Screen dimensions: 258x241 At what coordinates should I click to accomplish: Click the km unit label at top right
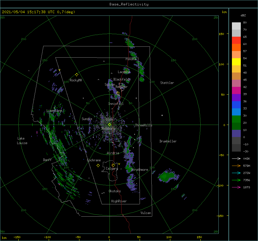tap(224, 12)
